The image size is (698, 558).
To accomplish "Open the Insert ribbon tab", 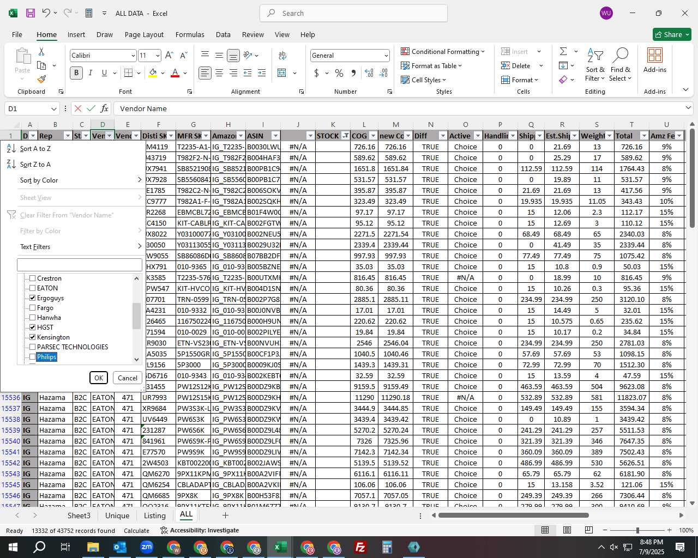I will [76, 34].
